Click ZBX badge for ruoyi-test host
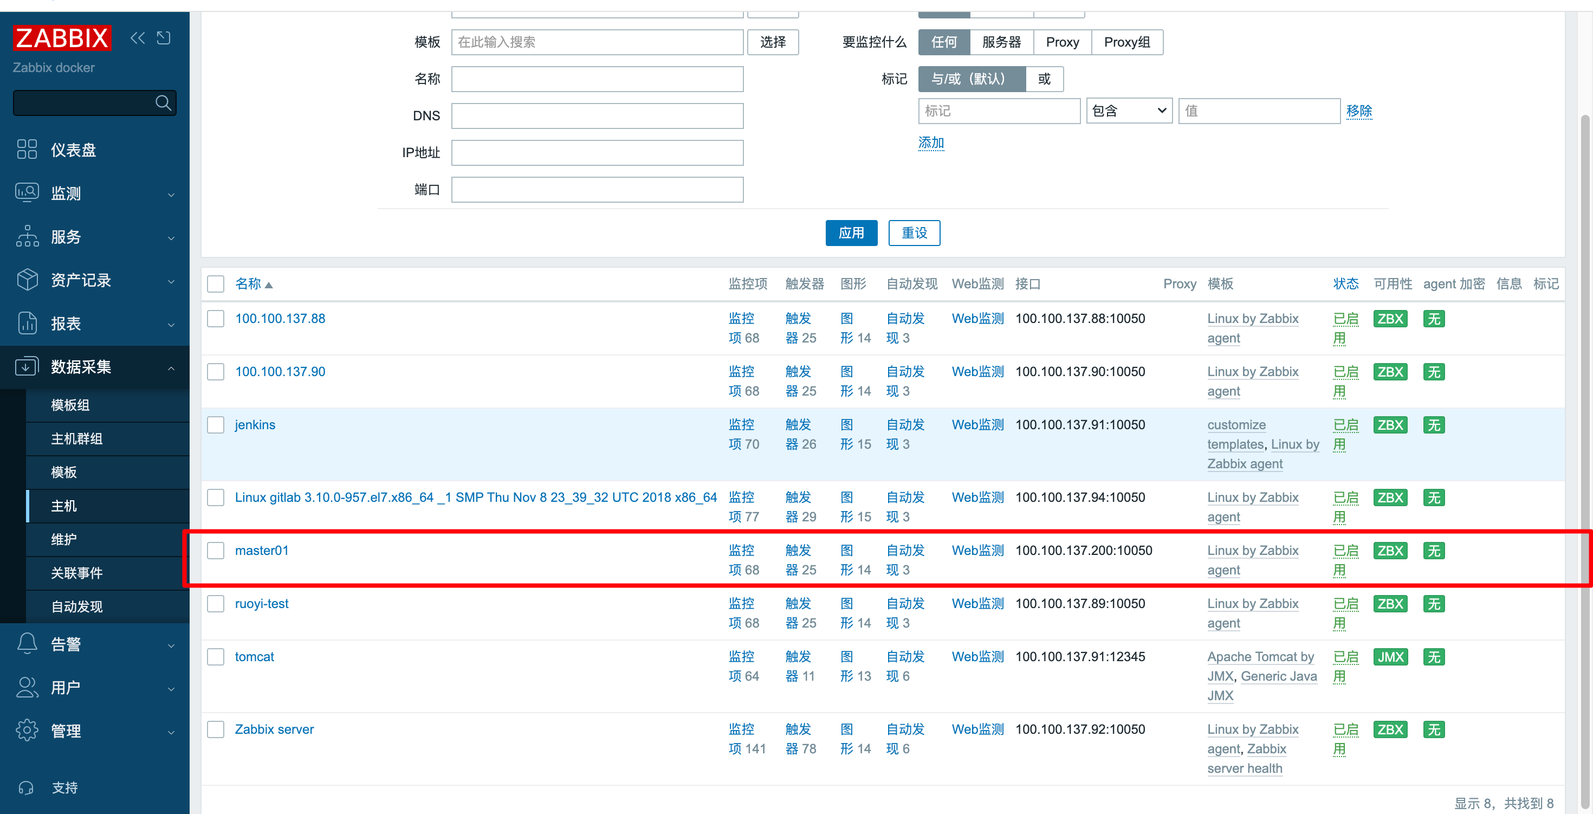This screenshot has width=1593, height=814. [1390, 604]
